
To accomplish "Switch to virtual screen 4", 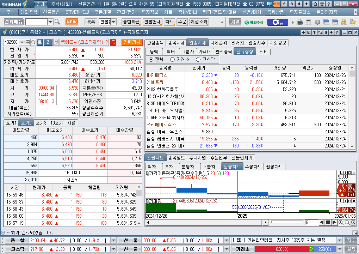I will pyautogui.click(x=299, y=4).
